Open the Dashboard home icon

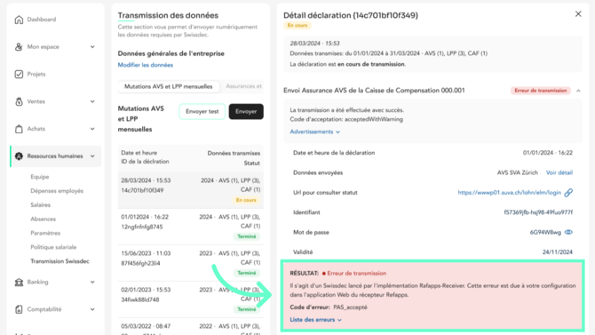pyautogui.click(x=19, y=20)
